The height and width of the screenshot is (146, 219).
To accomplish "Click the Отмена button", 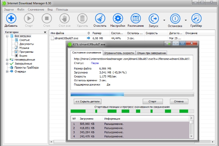I will click(179, 101).
